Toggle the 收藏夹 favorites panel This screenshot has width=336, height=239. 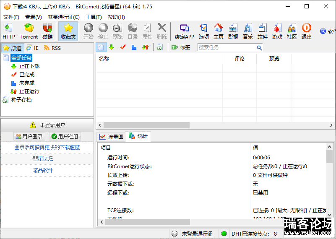(x=68, y=31)
